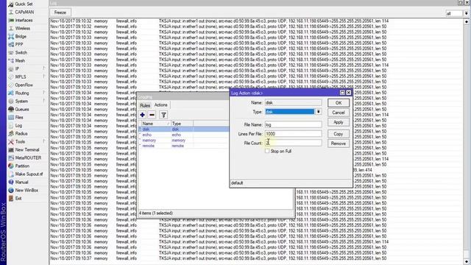Click the Name field showing disk

pos(293,102)
